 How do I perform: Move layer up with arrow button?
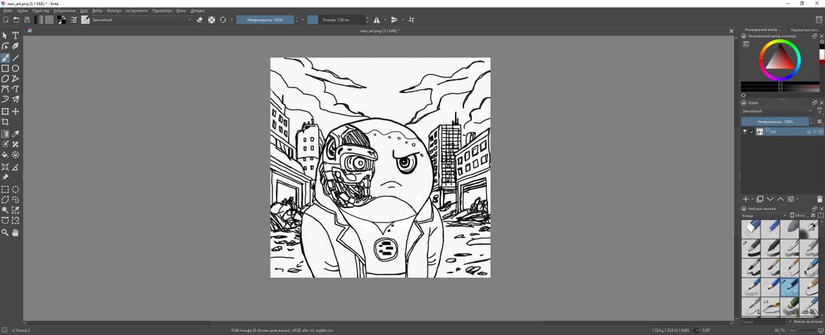[x=780, y=198]
